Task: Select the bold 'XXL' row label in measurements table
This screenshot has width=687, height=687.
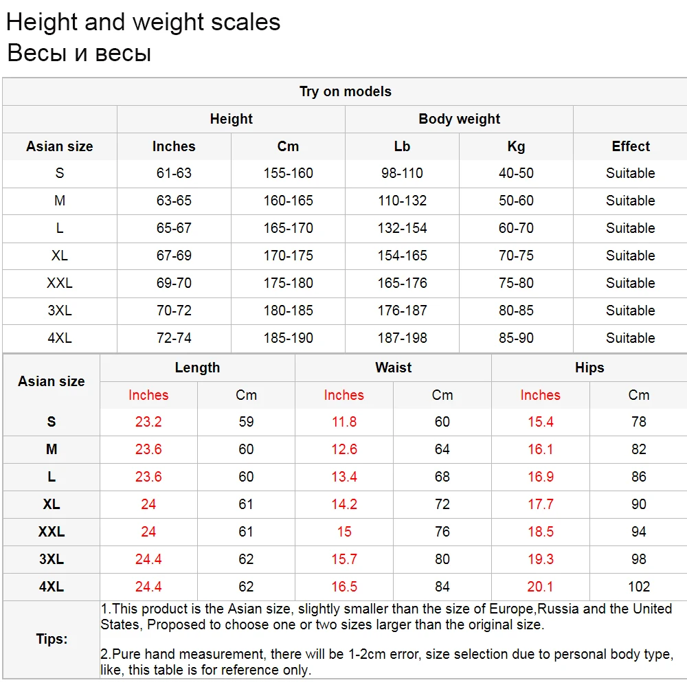Action: point(52,532)
